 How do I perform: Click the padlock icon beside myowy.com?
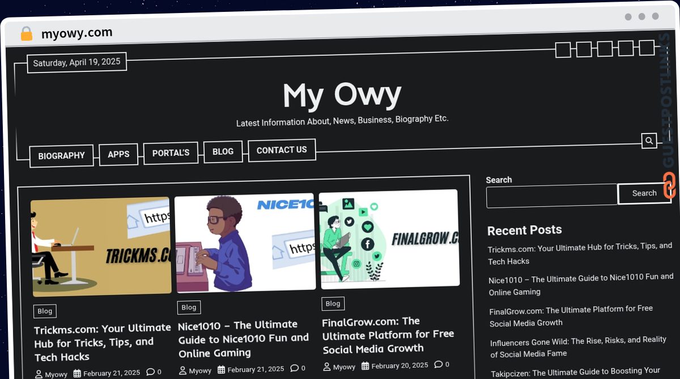[x=26, y=33]
